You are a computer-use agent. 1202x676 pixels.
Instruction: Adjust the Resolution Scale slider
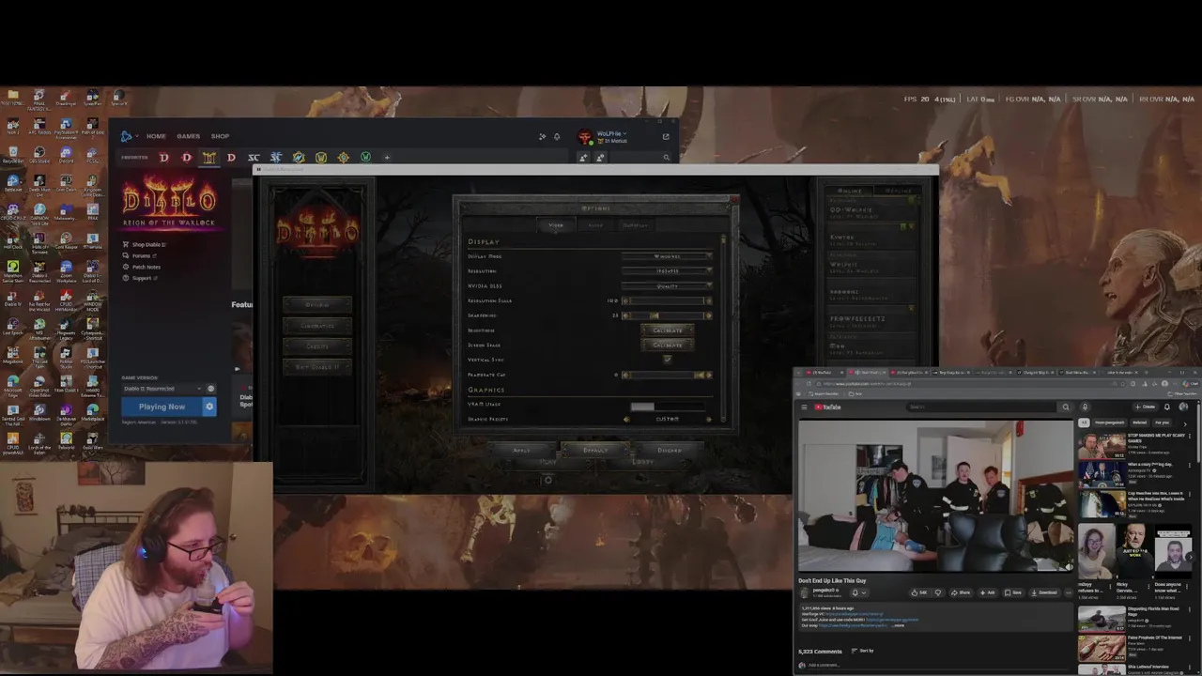(668, 300)
